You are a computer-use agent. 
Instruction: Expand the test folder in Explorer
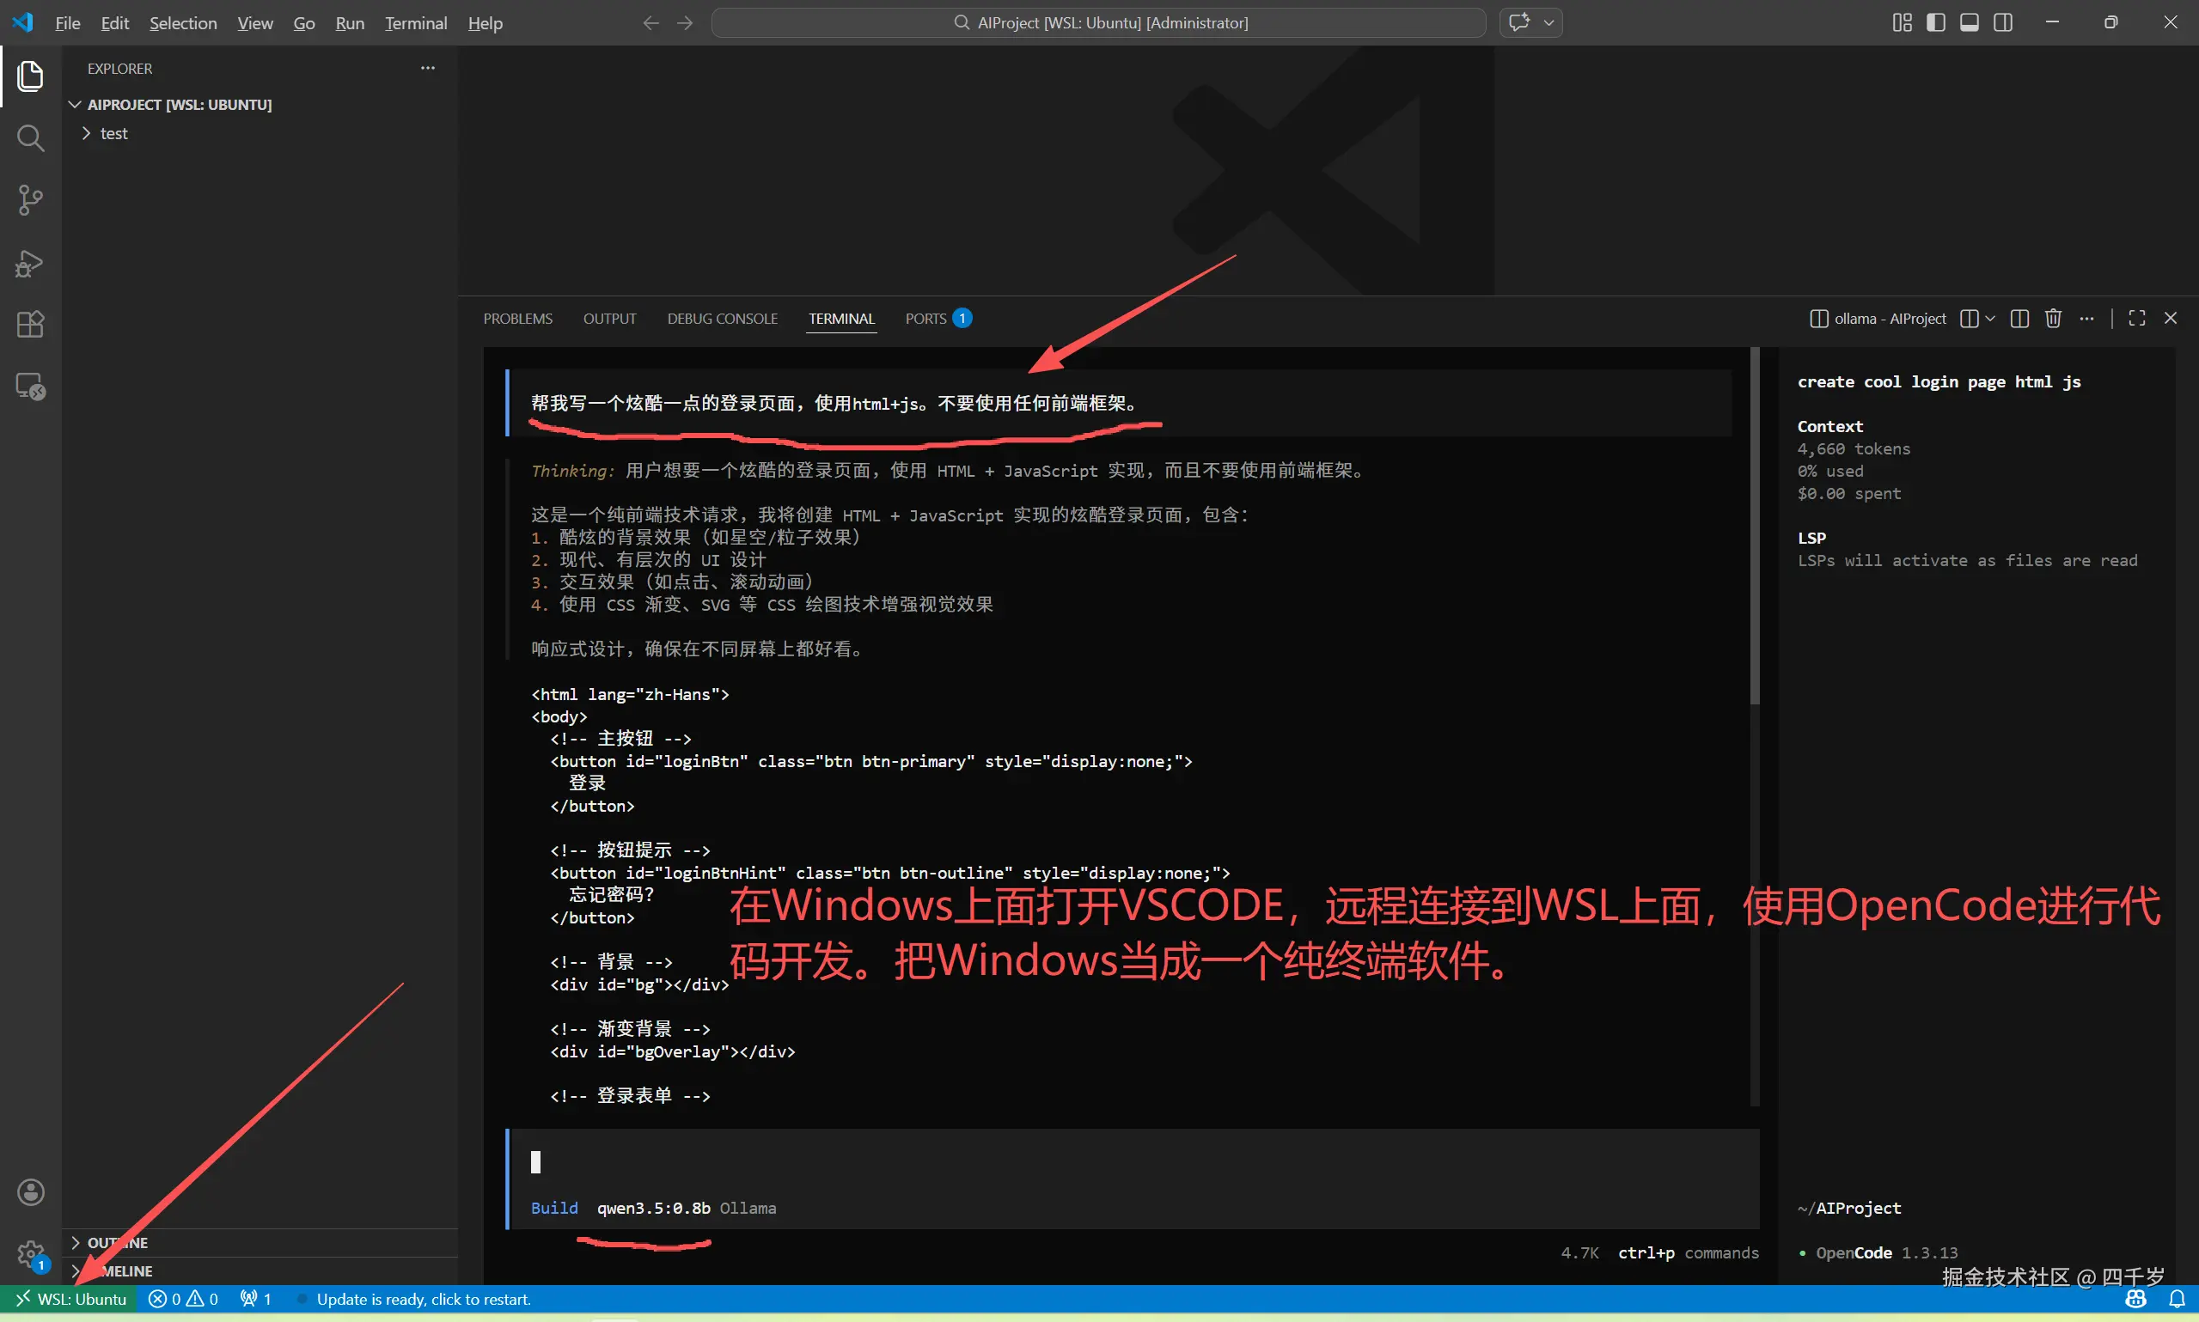coord(86,133)
